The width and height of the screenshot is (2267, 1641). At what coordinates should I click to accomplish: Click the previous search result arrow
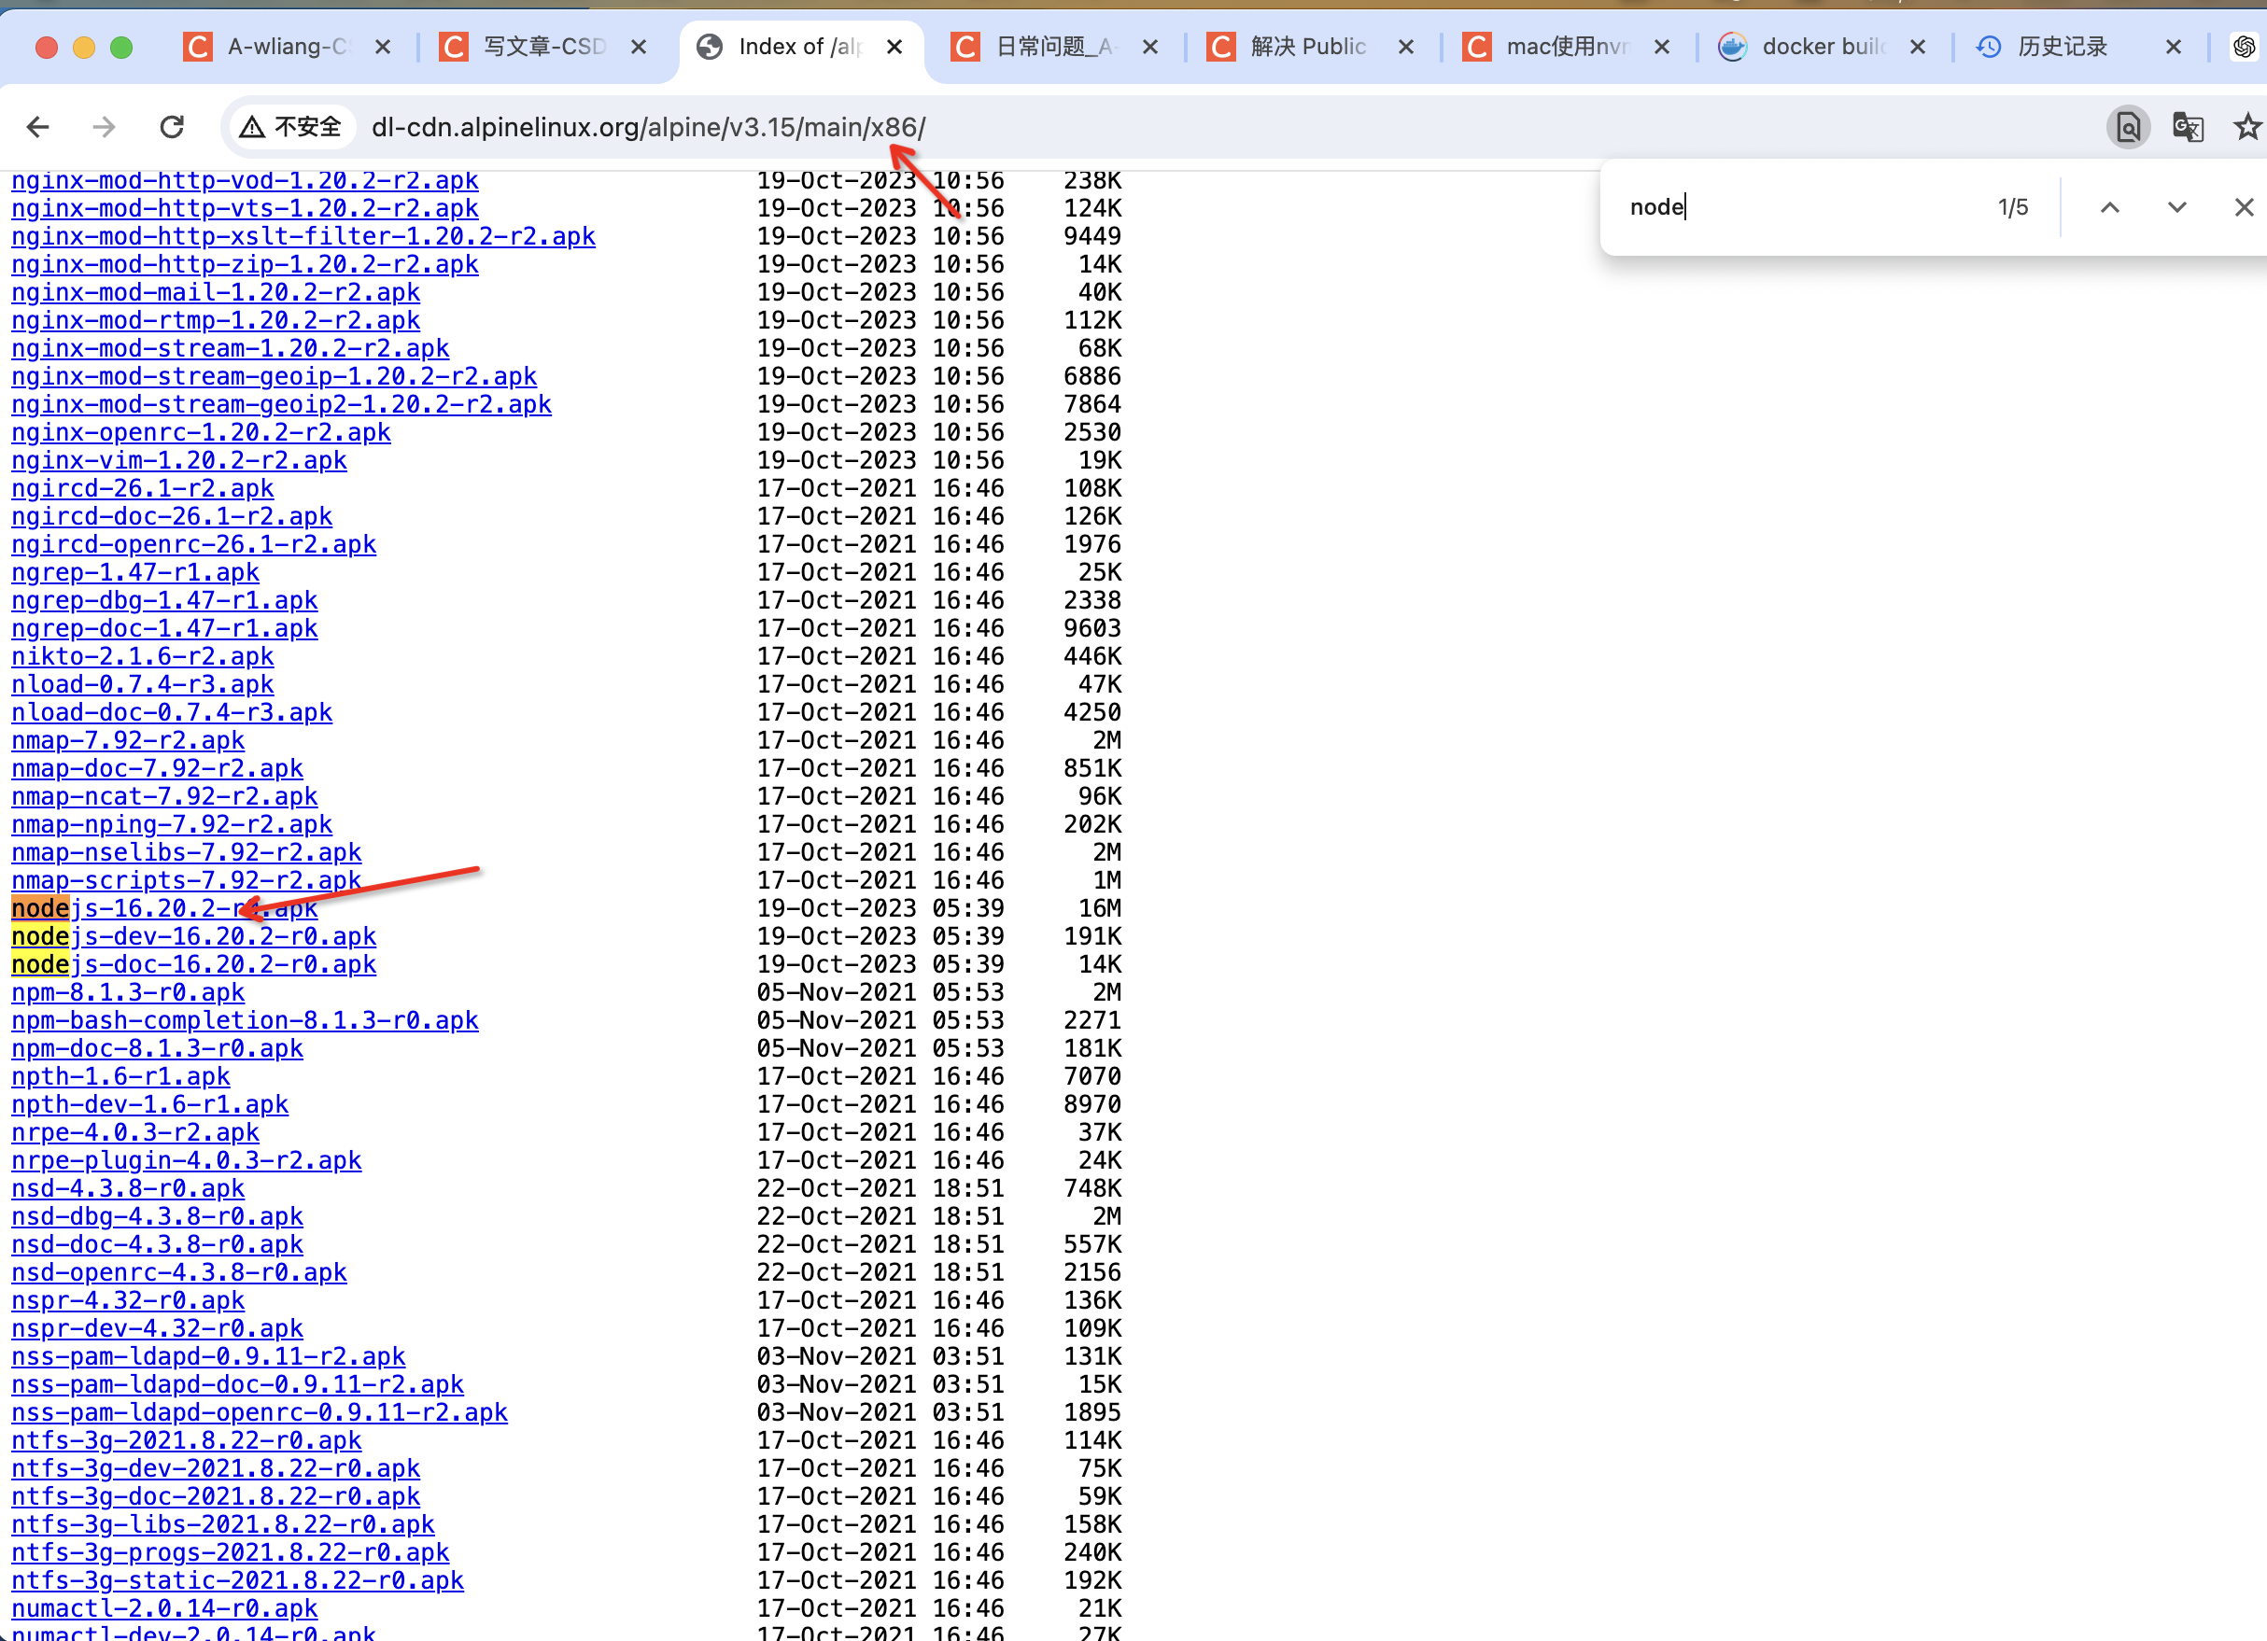(2110, 205)
